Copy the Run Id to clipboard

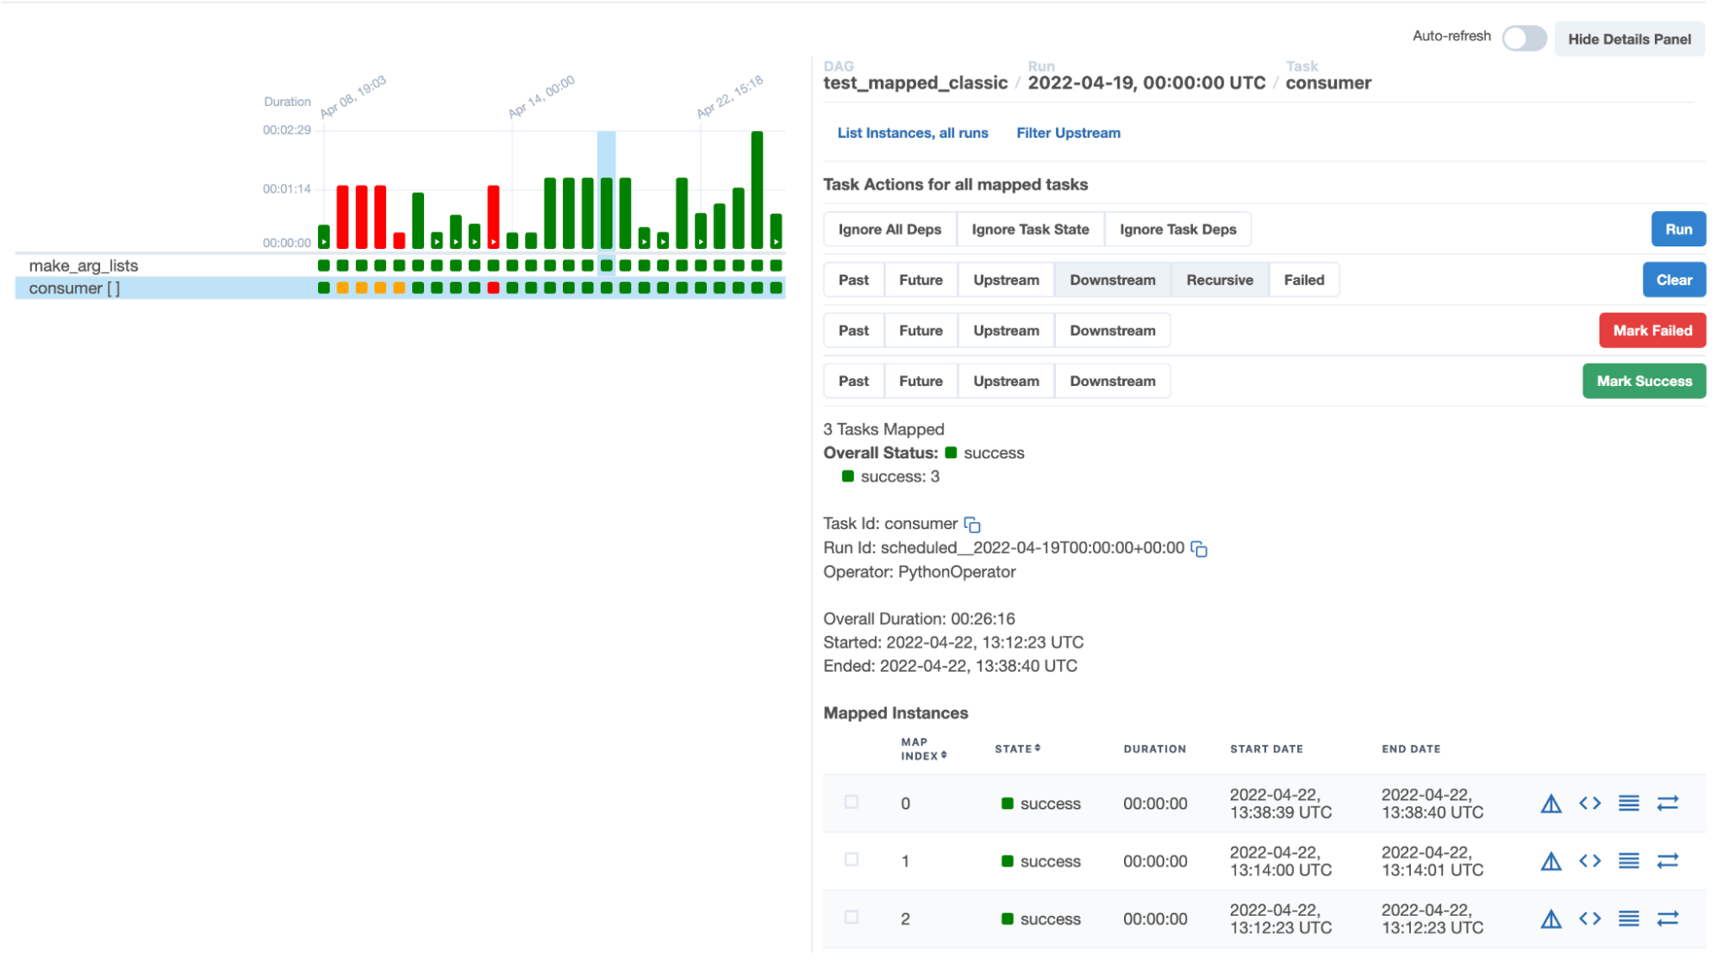tap(1199, 549)
